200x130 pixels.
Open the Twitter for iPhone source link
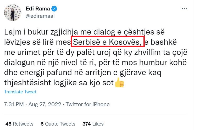87,104
